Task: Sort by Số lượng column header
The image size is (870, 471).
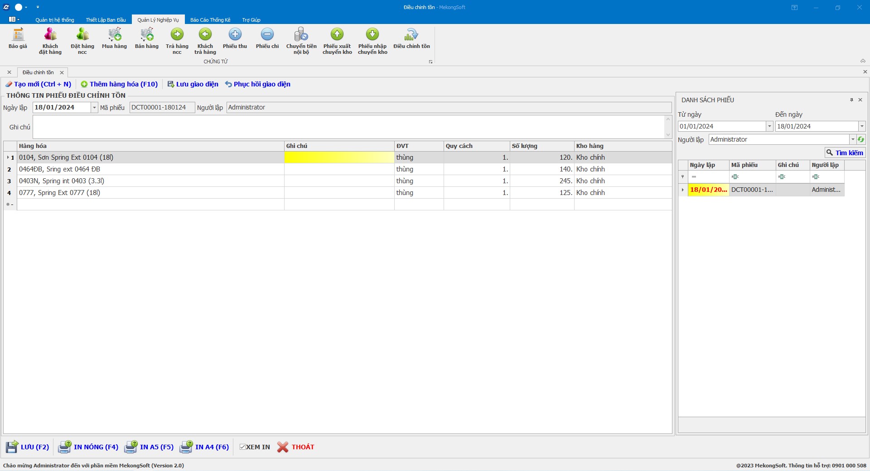Action: tap(542, 146)
